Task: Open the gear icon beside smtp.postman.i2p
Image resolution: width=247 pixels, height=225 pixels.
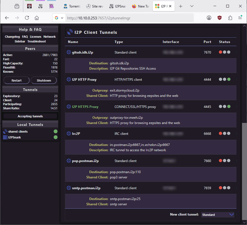Action: [x=69, y=188]
